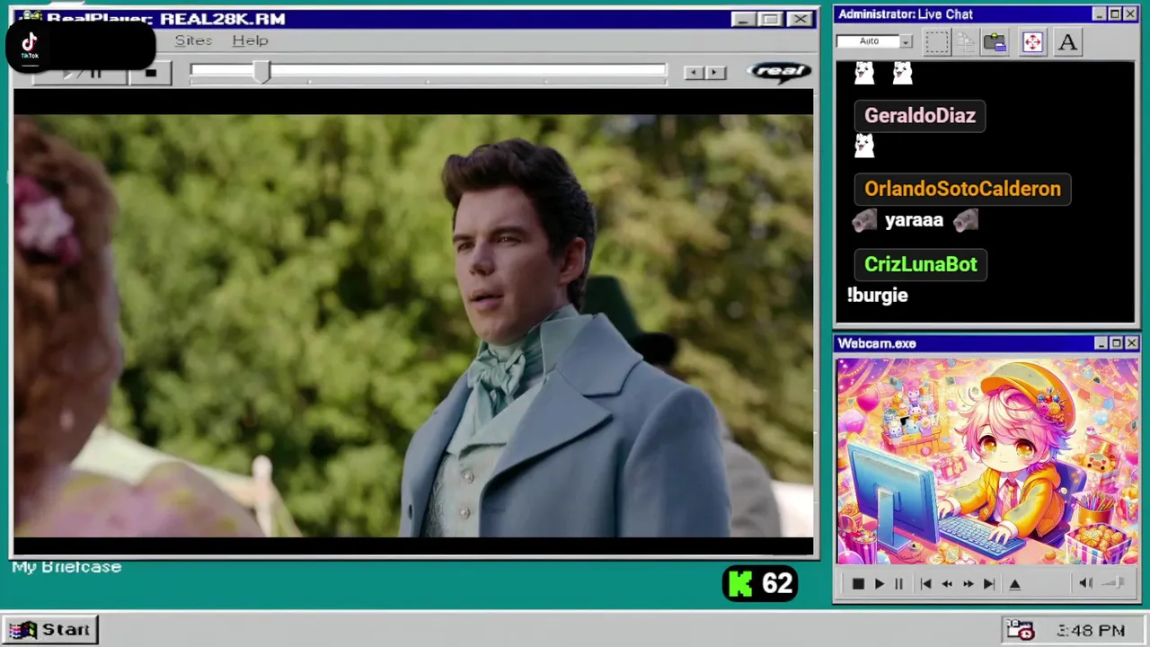Screen dimensions: 1150x647
Task: Click the RealPlayer video frame
Action: [x=413, y=323]
